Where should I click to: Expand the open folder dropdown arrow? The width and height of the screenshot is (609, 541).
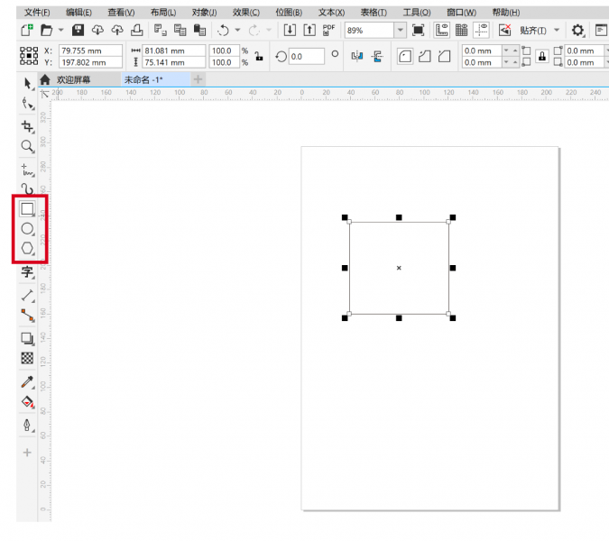[x=60, y=31]
